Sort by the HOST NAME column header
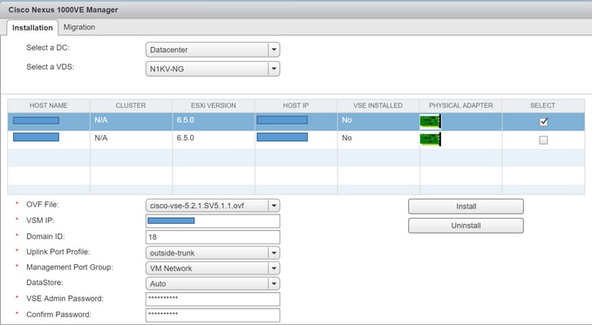Viewport: 592px width, 325px height. pyautogui.click(x=49, y=105)
